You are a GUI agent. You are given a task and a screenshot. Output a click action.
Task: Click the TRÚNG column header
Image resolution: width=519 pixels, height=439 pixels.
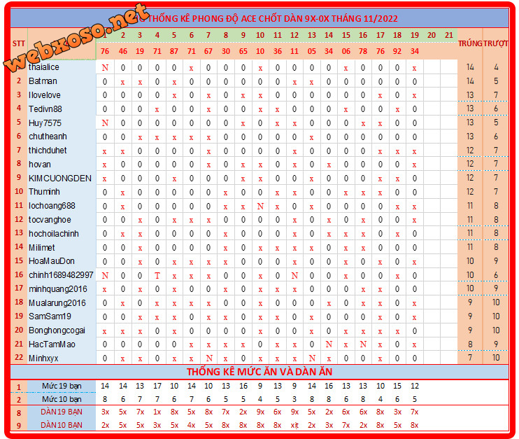(x=470, y=43)
